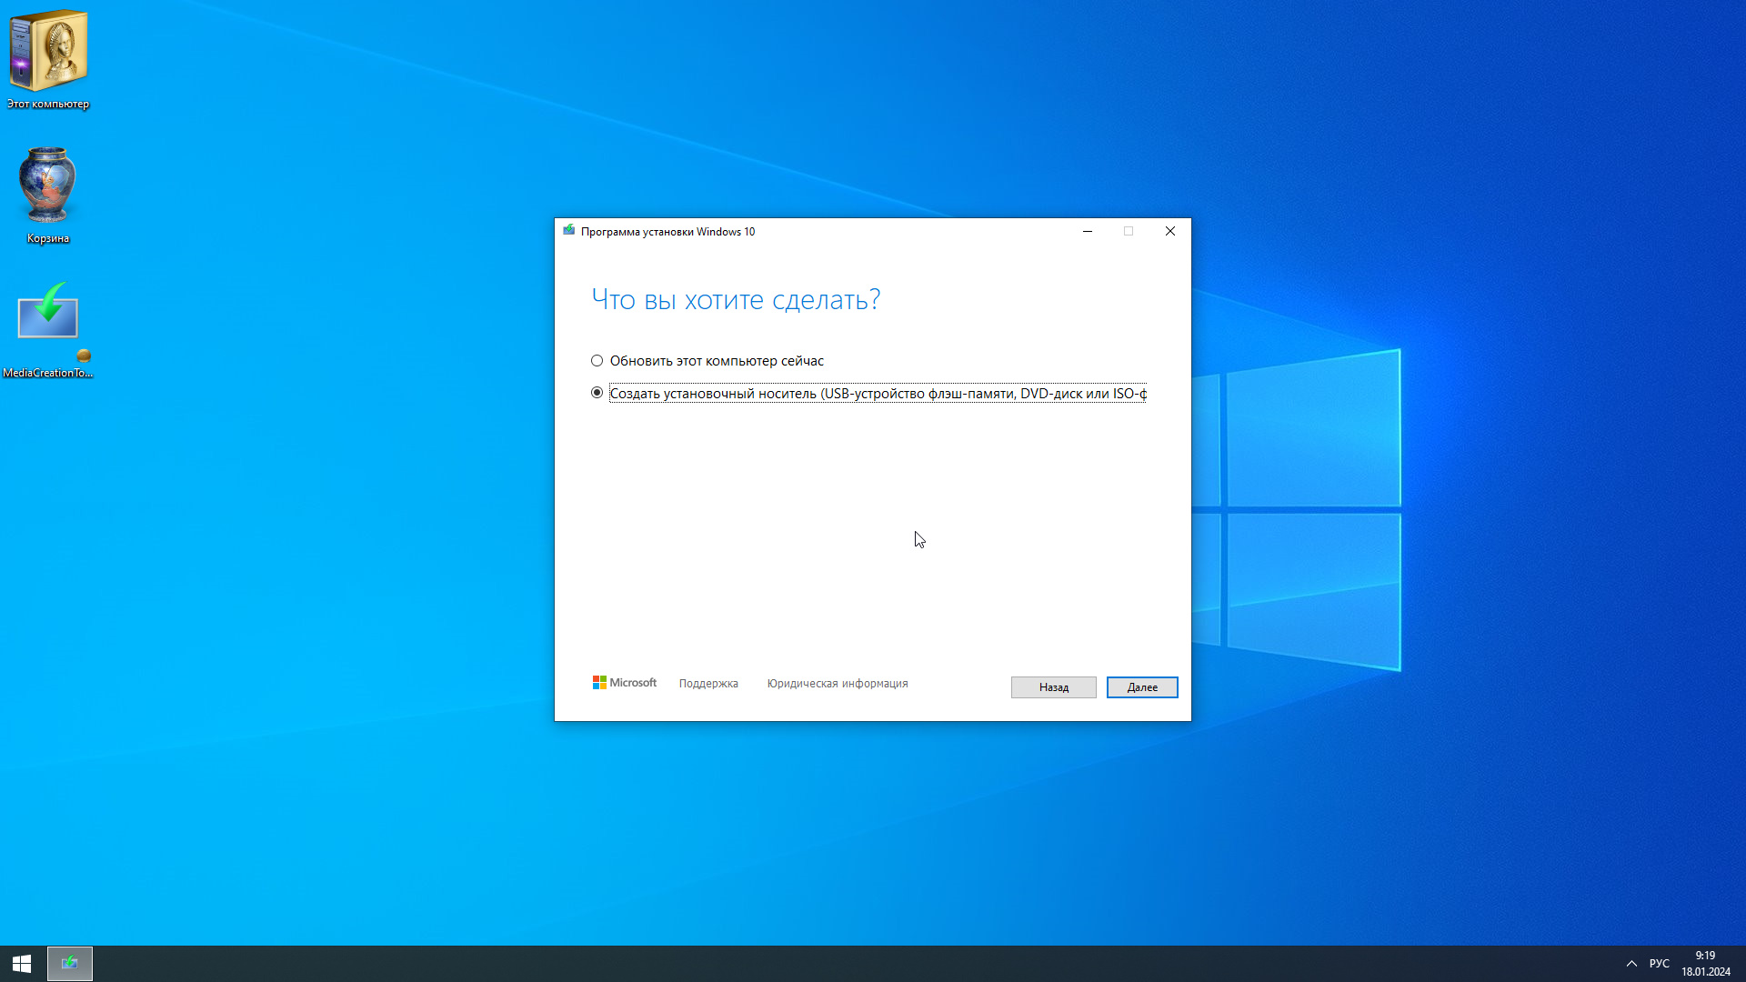Open the Юридическая информация link
1746x982 pixels.
click(837, 684)
